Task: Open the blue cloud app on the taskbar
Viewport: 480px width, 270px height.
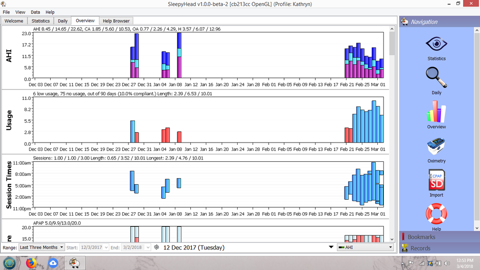Action: pos(53,263)
